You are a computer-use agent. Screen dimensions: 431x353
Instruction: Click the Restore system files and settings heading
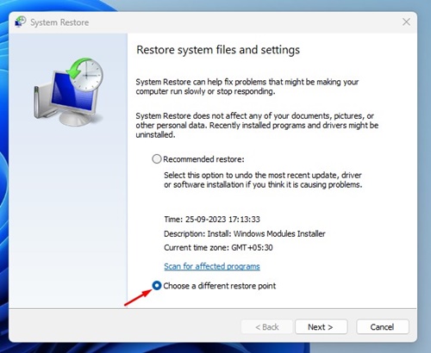pos(218,50)
